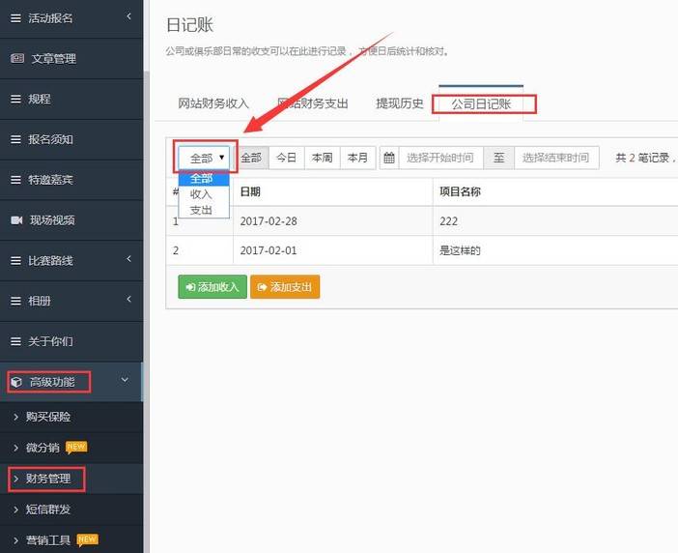Filter records by 今日

pyautogui.click(x=287, y=158)
